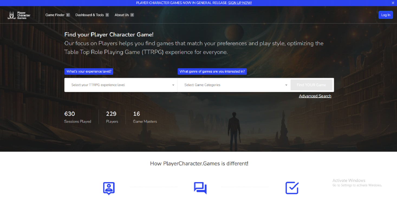
Task: Open the Advanced Search link
Action: [x=315, y=96]
